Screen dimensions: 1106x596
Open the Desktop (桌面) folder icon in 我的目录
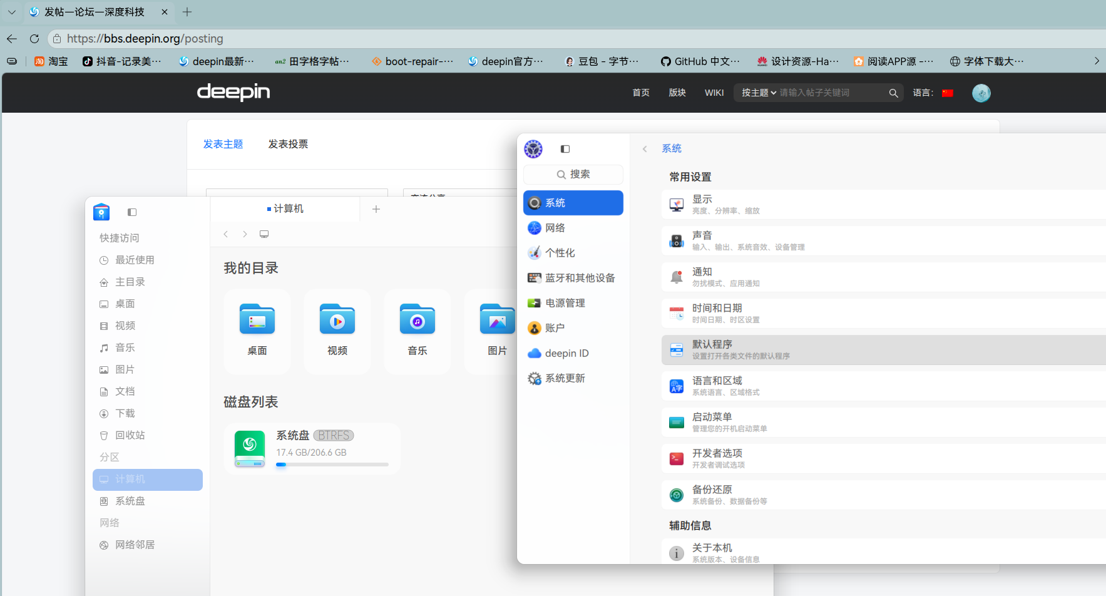tap(257, 319)
